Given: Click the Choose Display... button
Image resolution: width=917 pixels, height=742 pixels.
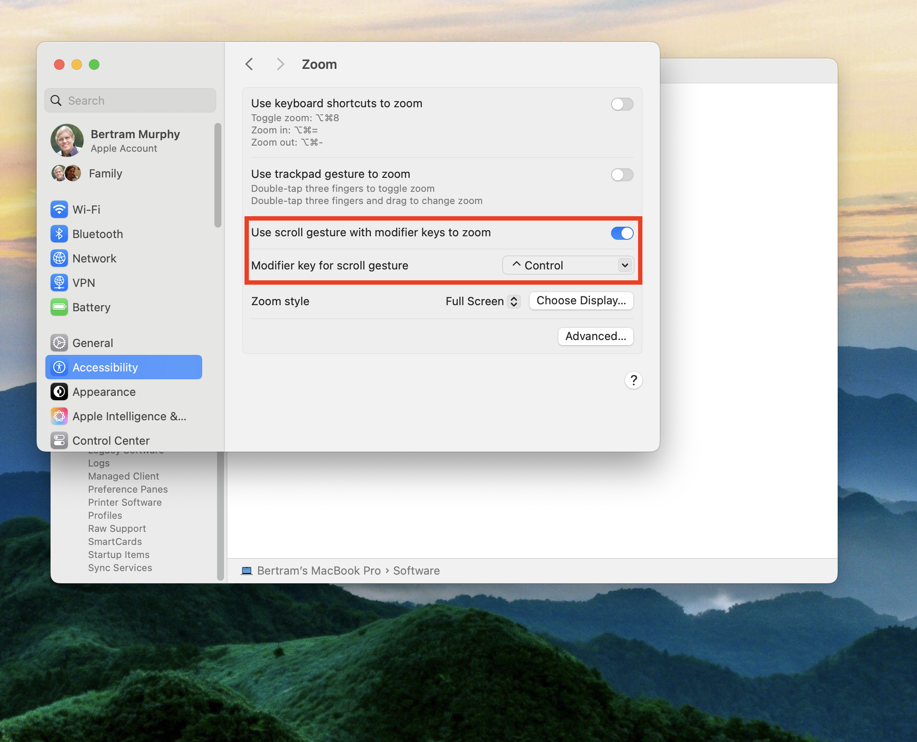Looking at the screenshot, I should pyautogui.click(x=581, y=301).
